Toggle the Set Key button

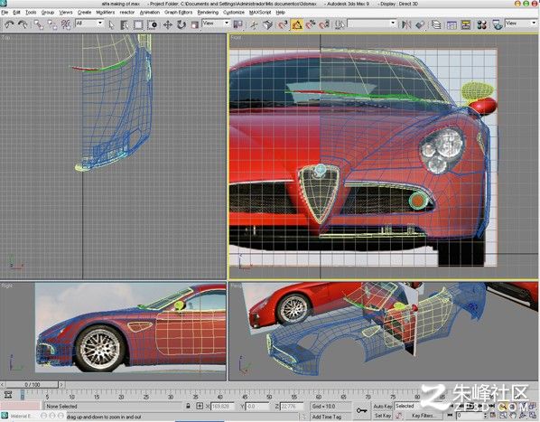point(382,416)
